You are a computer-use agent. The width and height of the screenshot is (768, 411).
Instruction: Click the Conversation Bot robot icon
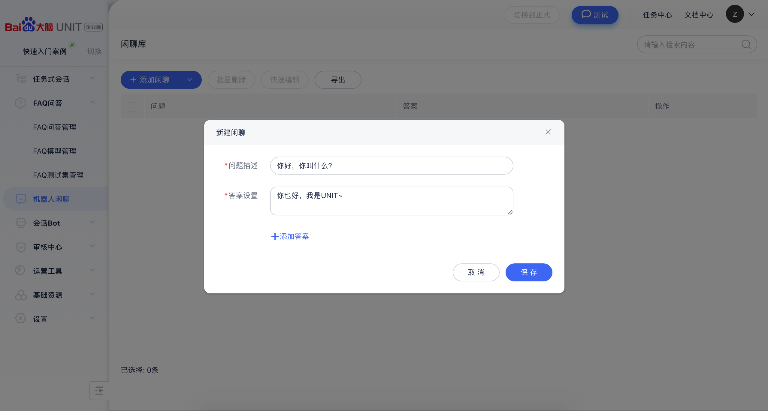[x=21, y=223]
